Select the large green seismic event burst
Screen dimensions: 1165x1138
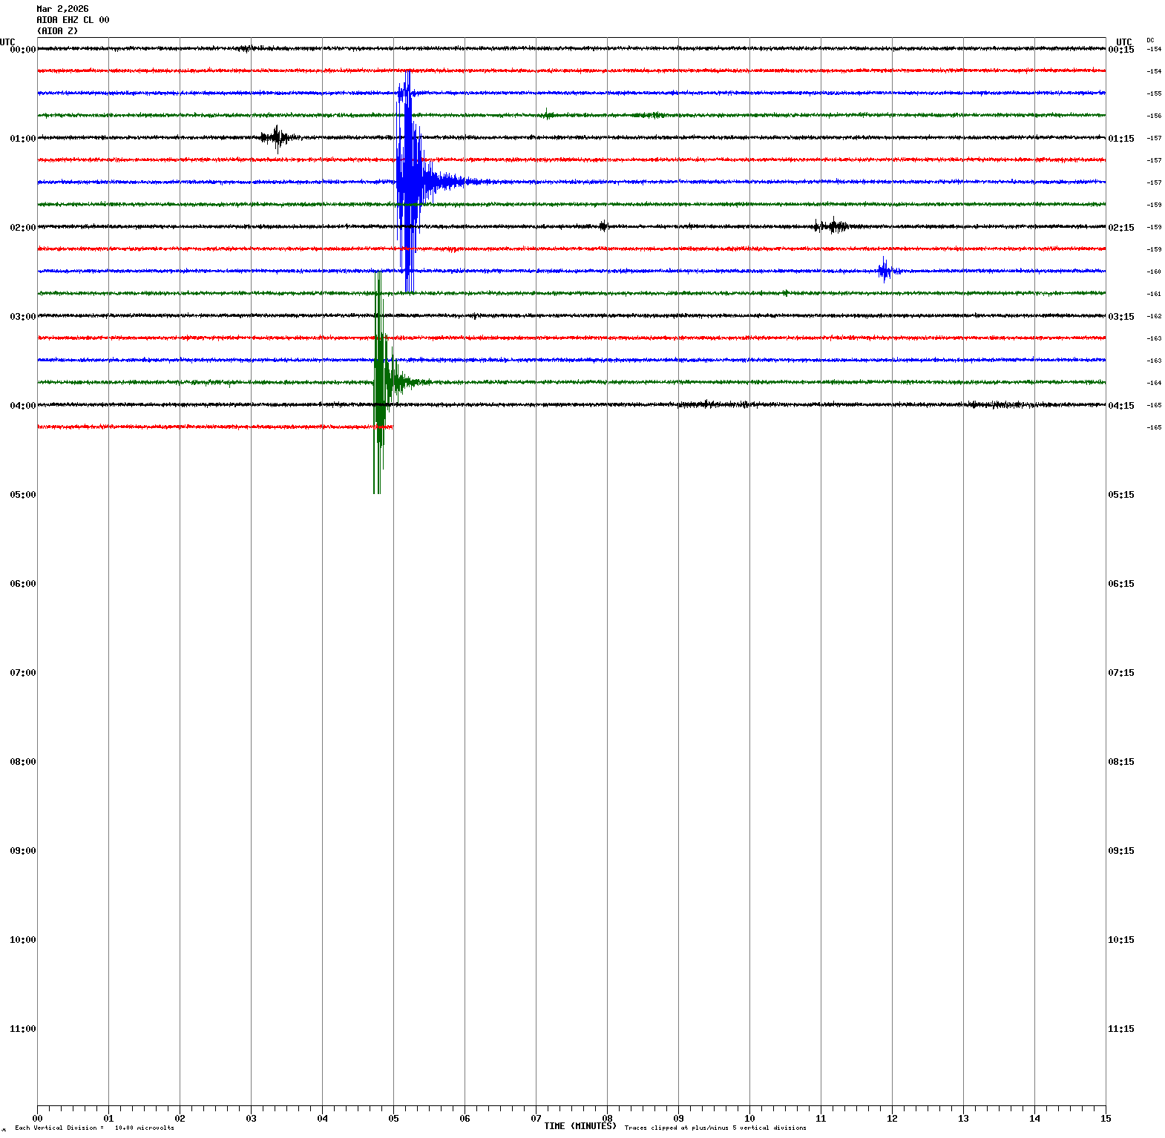point(380,382)
